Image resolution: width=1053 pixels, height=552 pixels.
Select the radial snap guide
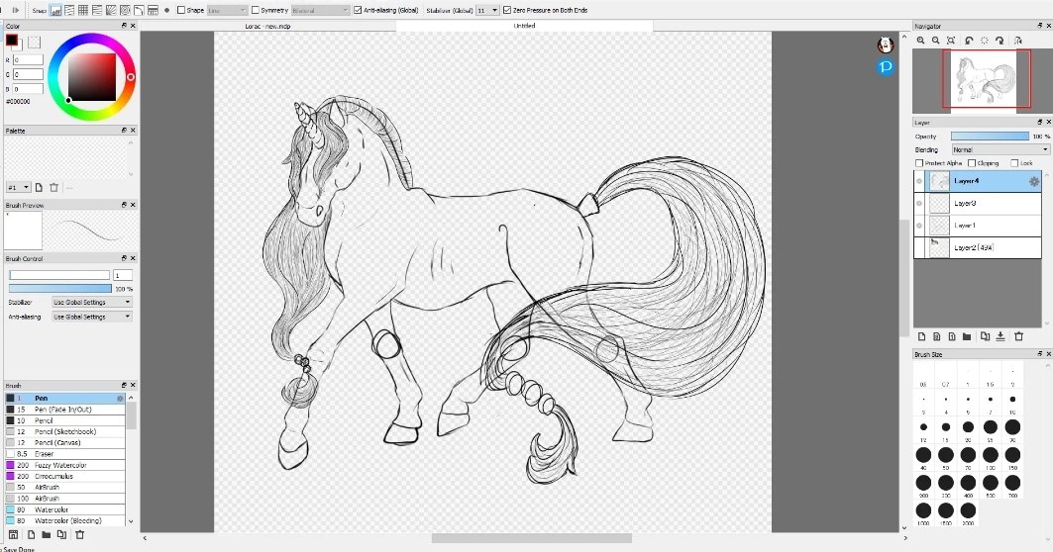coord(111,11)
